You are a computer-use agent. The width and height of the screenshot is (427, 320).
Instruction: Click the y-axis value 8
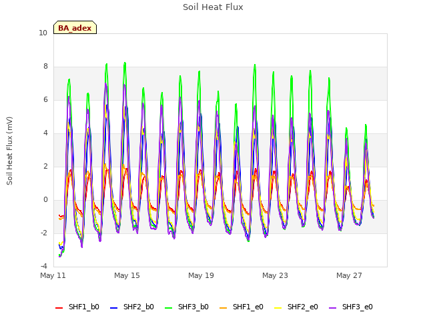click(x=45, y=67)
